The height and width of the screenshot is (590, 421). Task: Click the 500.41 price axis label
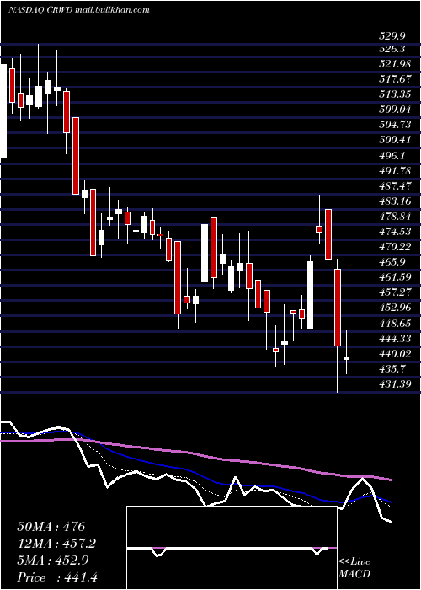tap(395, 141)
